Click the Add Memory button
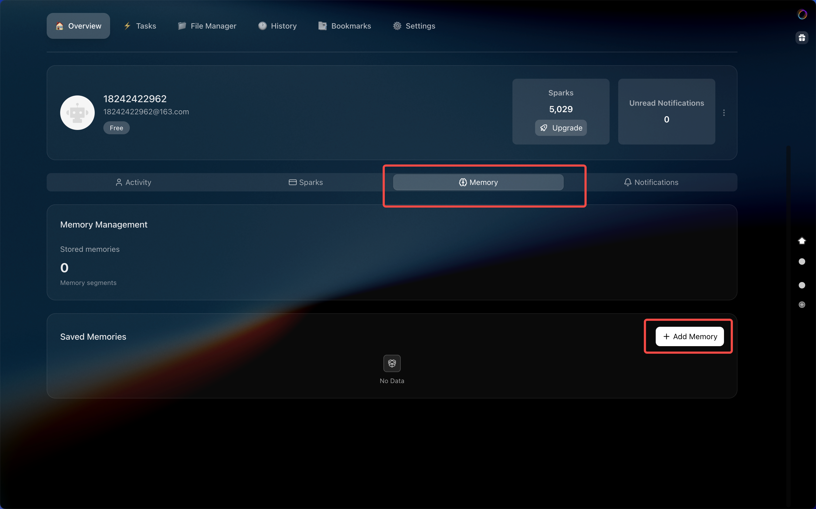Image resolution: width=816 pixels, height=509 pixels. click(690, 337)
